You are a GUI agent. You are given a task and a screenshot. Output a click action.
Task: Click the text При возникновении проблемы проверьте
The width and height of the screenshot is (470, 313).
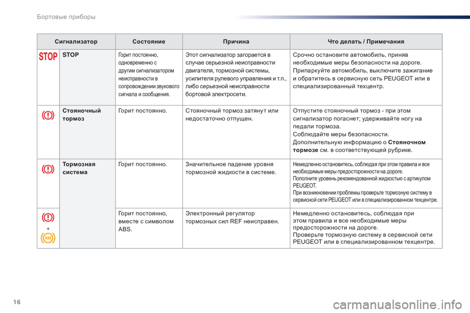tap(365, 196)
